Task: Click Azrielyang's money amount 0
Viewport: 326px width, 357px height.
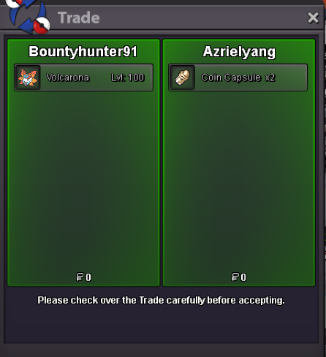Action: coord(243,277)
